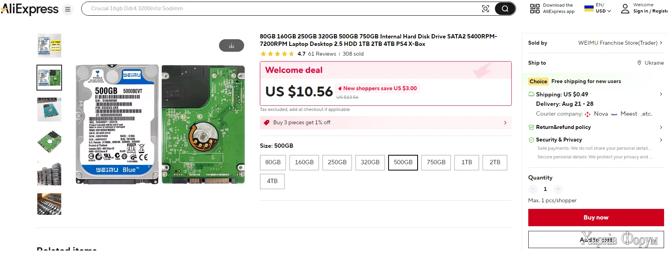Click the AliExpress app QR icon

[535, 9]
